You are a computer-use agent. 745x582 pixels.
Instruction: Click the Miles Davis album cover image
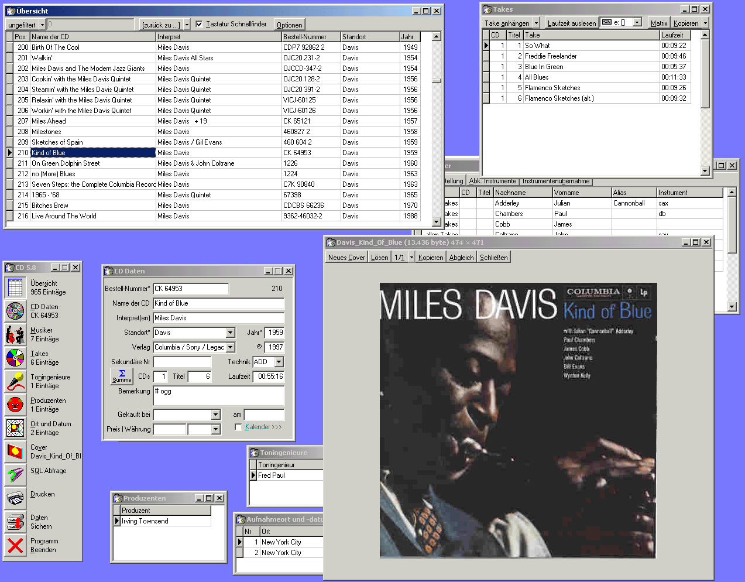coord(518,420)
